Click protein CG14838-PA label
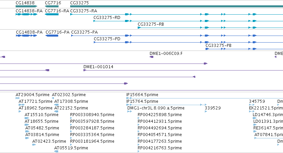283x153 pixels. click(x=29, y=32)
